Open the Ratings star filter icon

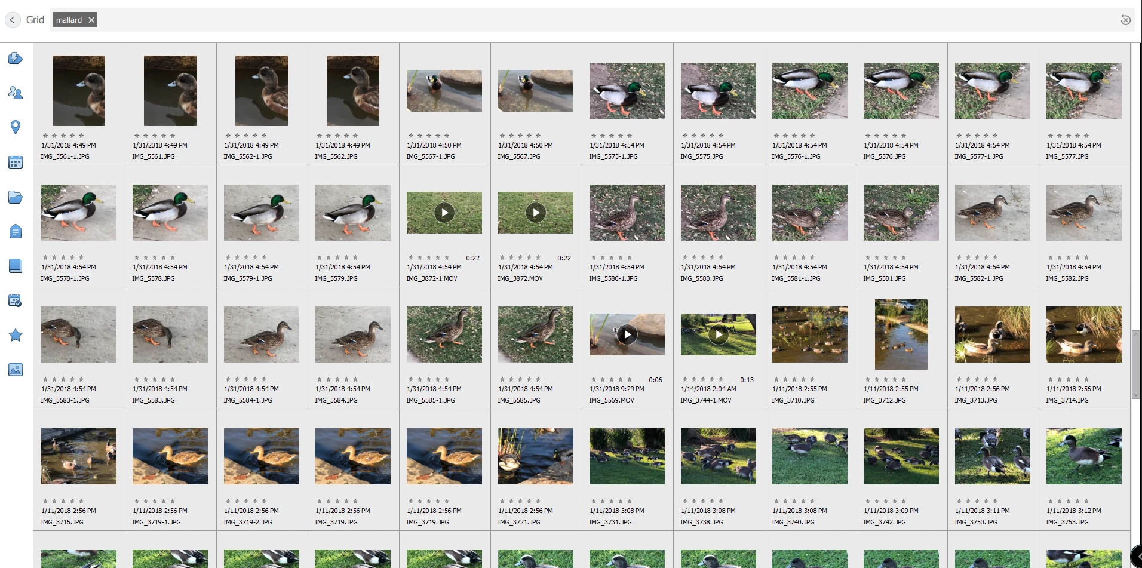click(x=16, y=335)
